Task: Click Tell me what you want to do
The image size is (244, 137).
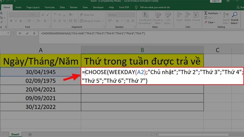Action: [x=155, y=7]
